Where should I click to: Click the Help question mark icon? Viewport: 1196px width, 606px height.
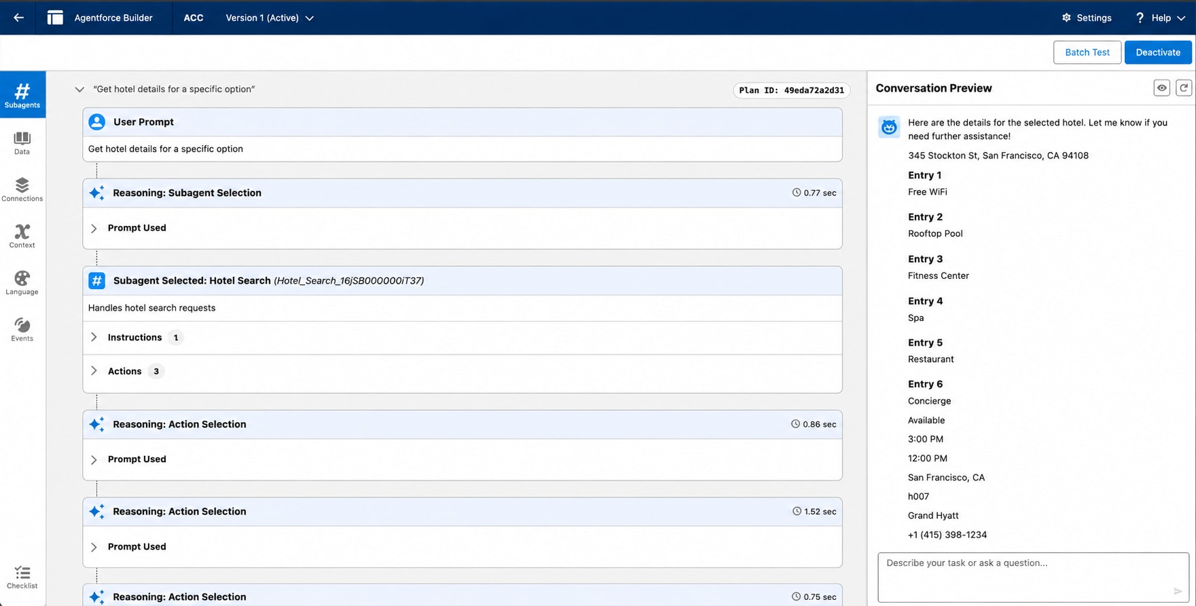click(x=1140, y=18)
